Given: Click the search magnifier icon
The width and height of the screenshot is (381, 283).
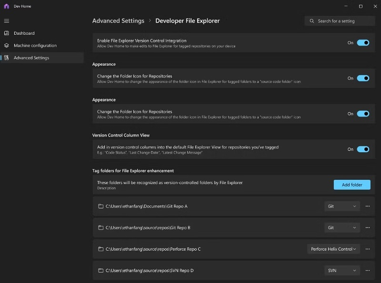Looking at the screenshot, I should tap(312, 21).
